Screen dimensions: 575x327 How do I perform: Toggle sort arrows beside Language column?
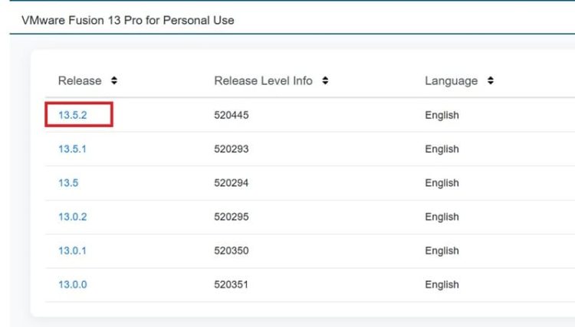tap(490, 80)
